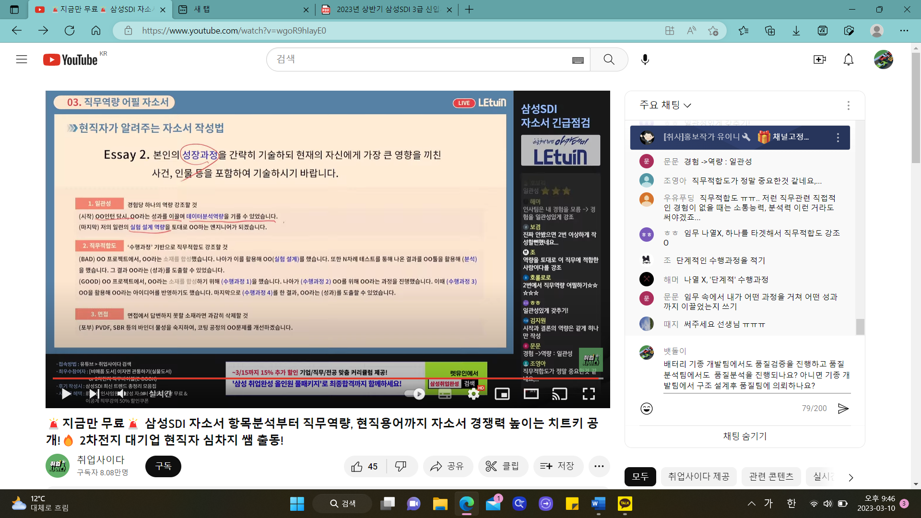Viewport: 921px width, 518px height.
Task: Select the 취업사이다 제공 filter chip
Action: pos(698,476)
